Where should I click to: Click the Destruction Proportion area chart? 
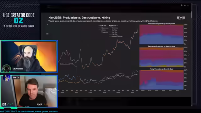click(161, 57)
